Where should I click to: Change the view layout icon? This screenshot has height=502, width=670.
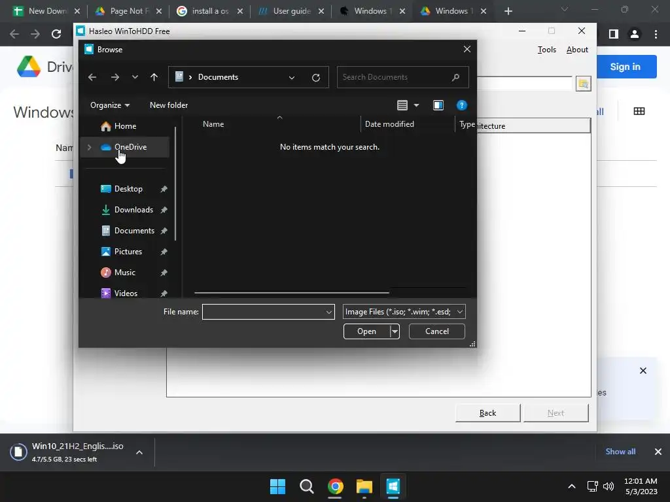point(402,105)
